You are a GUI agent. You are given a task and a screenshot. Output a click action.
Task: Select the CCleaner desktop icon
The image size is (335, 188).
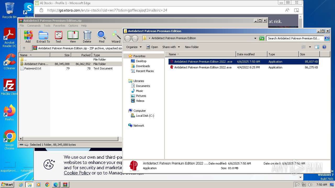pos(9,62)
